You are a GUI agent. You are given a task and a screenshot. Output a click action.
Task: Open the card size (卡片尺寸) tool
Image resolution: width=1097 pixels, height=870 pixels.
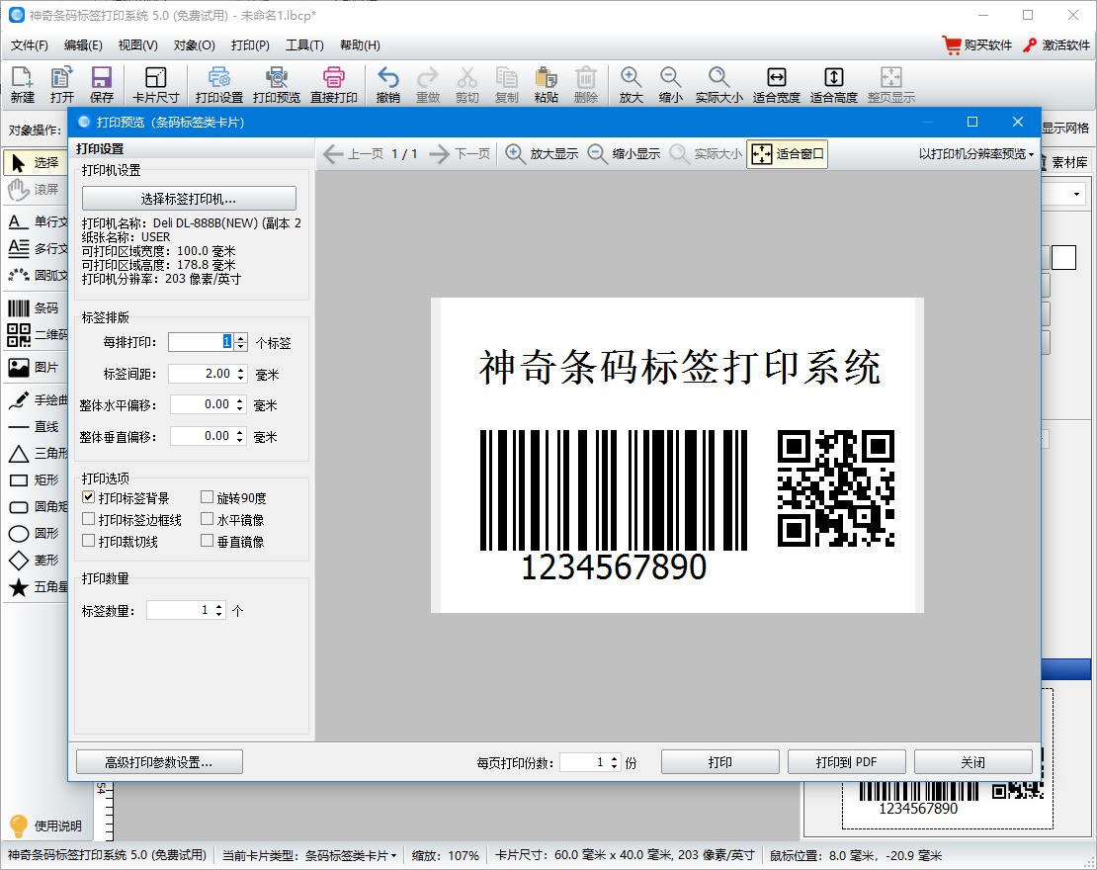156,85
